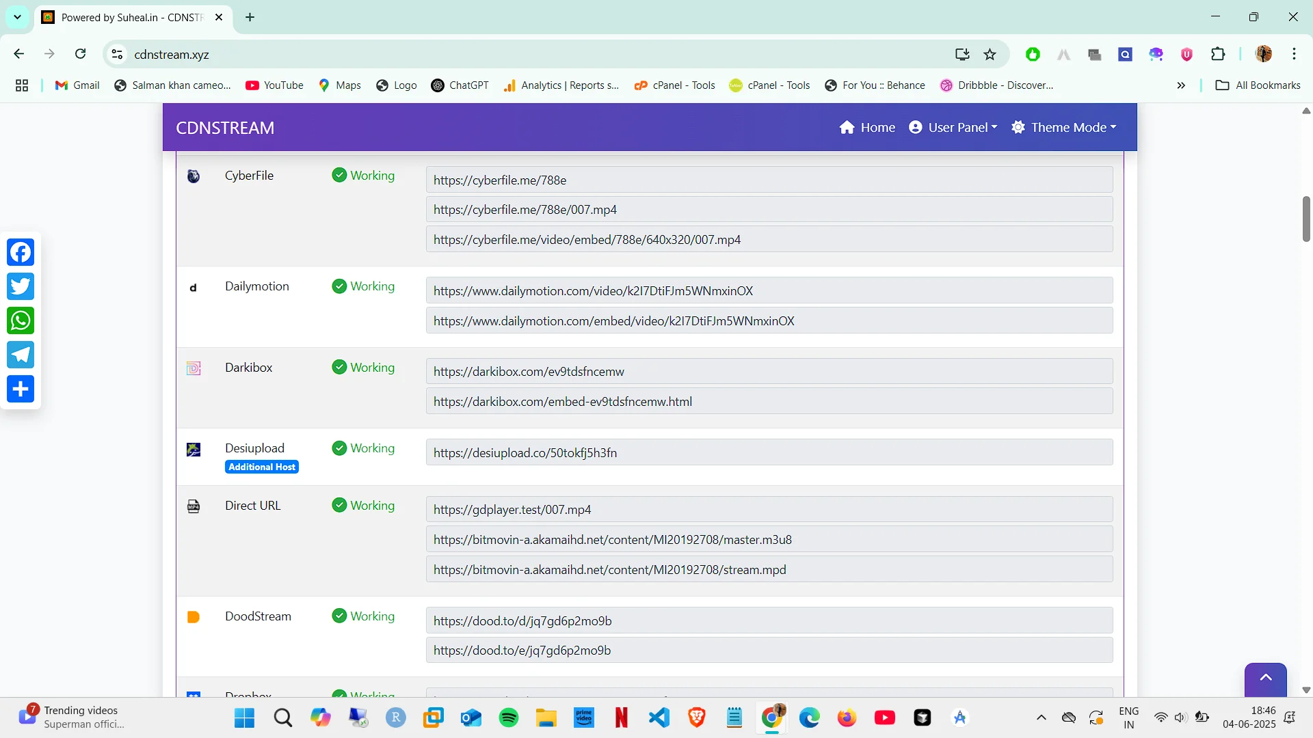
Task: Click the green check in Dailymotion row
Action: coord(339,286)
